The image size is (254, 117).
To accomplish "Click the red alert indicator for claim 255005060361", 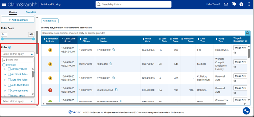I will click(50, 90).
